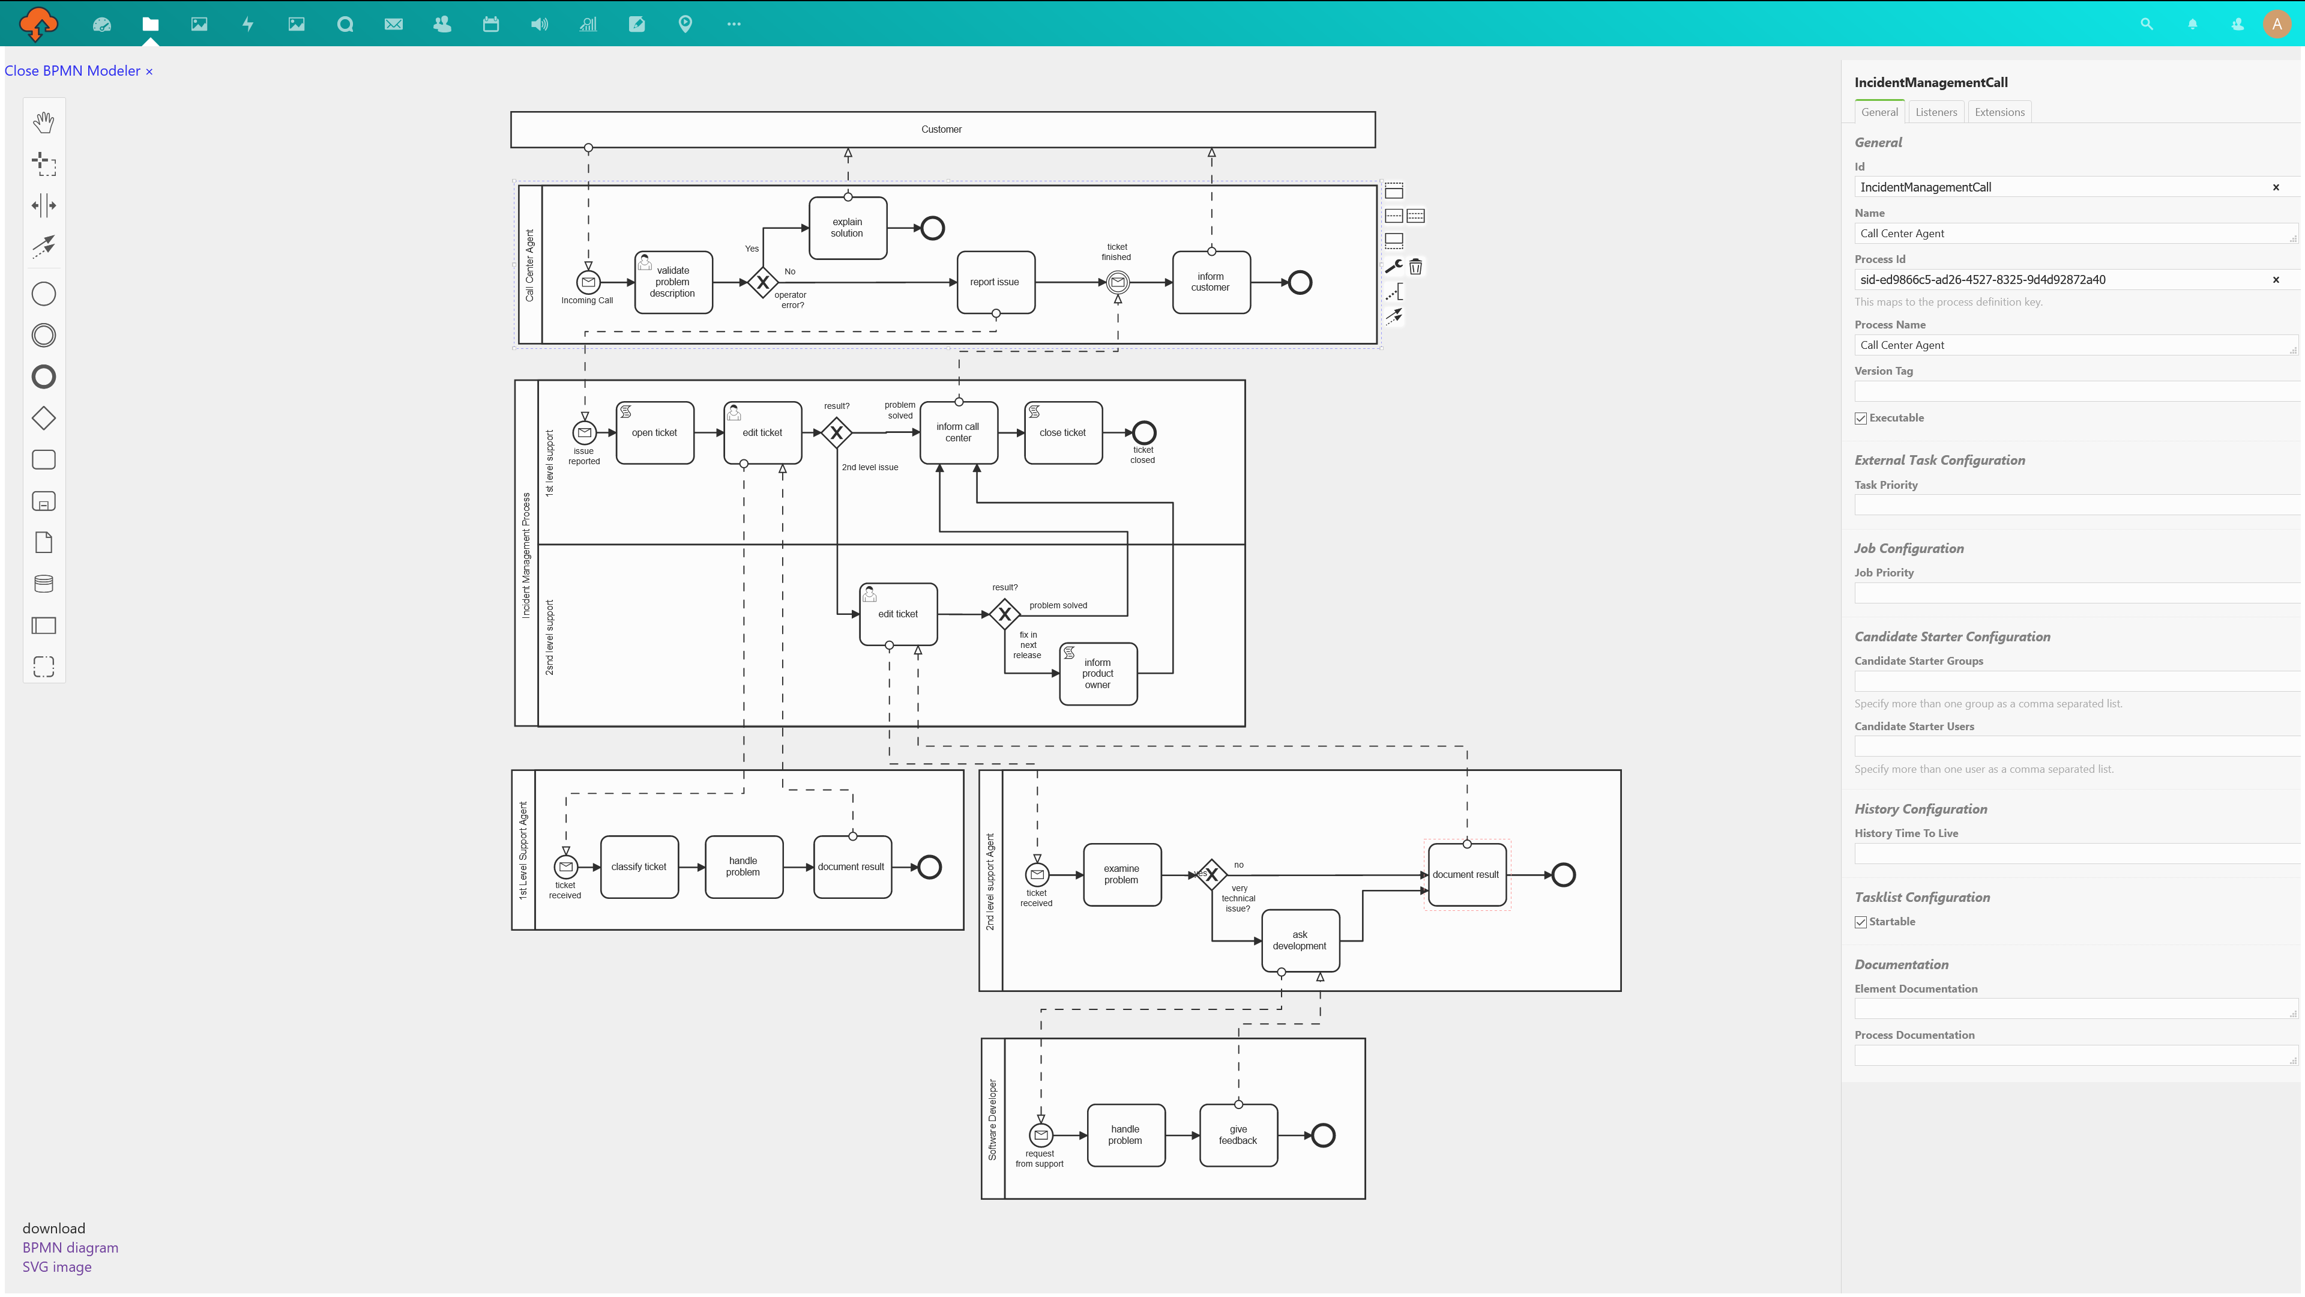Select the 'validate problem description' task

point(673,282)
